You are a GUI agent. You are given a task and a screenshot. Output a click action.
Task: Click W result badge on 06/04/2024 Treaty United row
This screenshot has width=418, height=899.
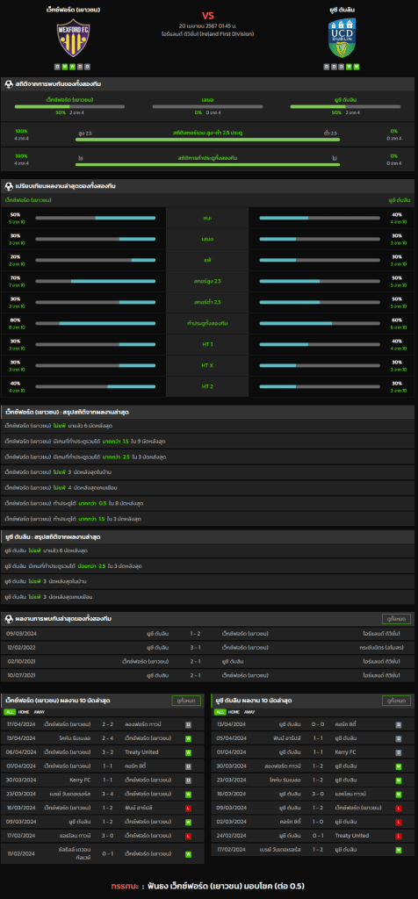click(188, 752)
